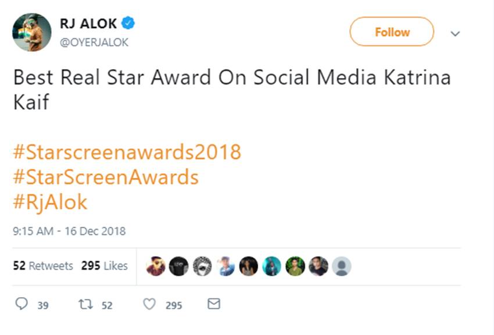Click the green-background liker avatar
Screen dimensions: 494x335
(x=295, y=266)
